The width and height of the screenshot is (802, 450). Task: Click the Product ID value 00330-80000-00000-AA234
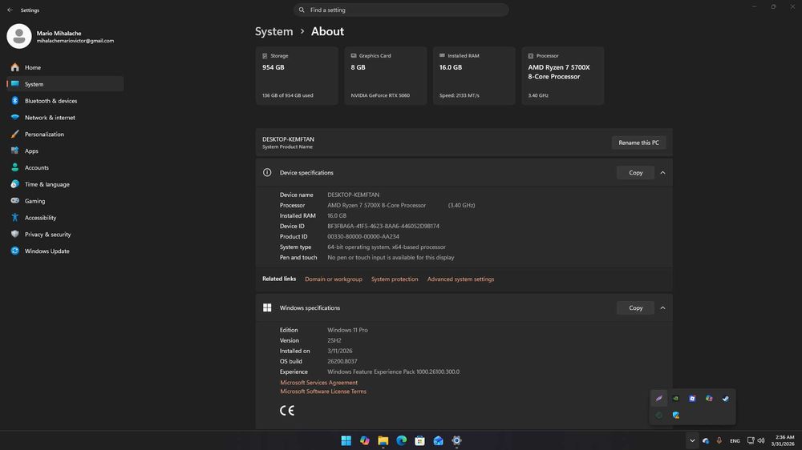click(x=363, y=236)
